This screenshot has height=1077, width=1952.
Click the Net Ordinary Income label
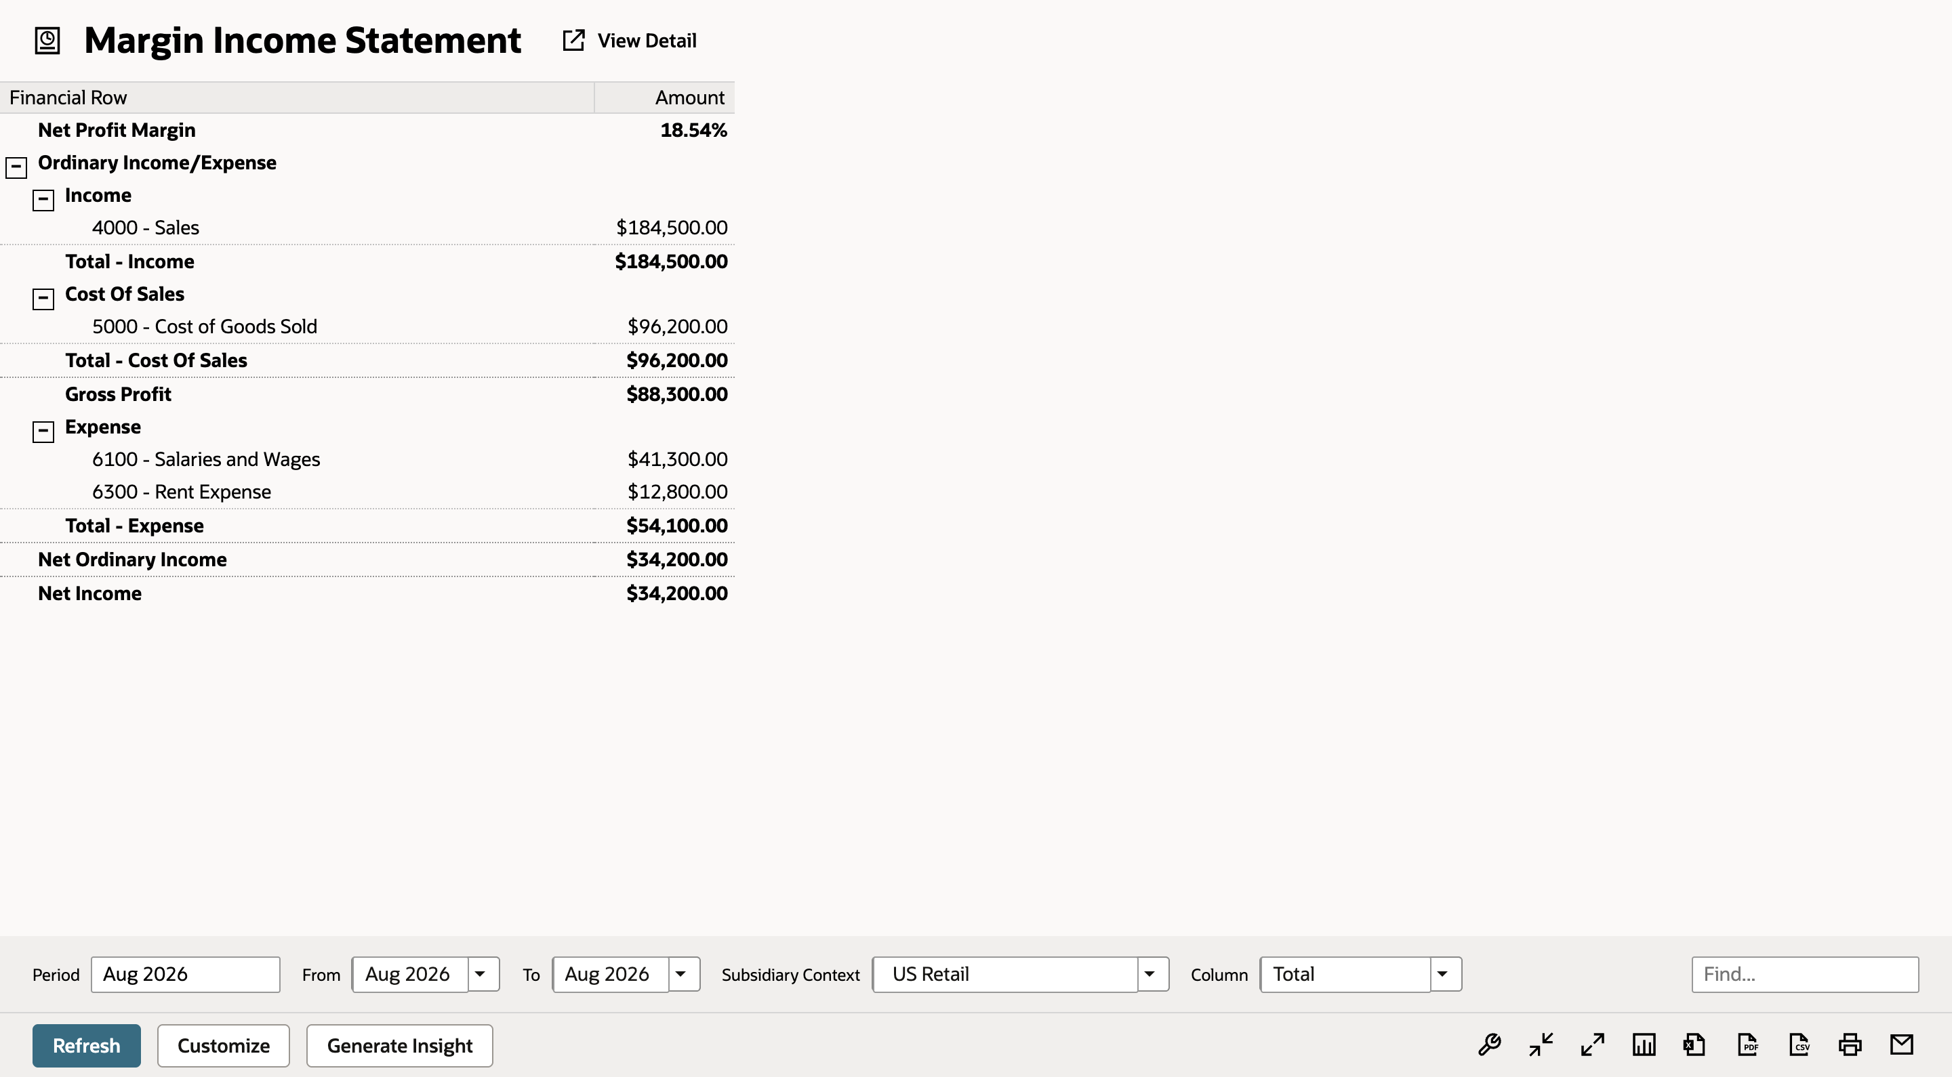(x=133, y=559)
